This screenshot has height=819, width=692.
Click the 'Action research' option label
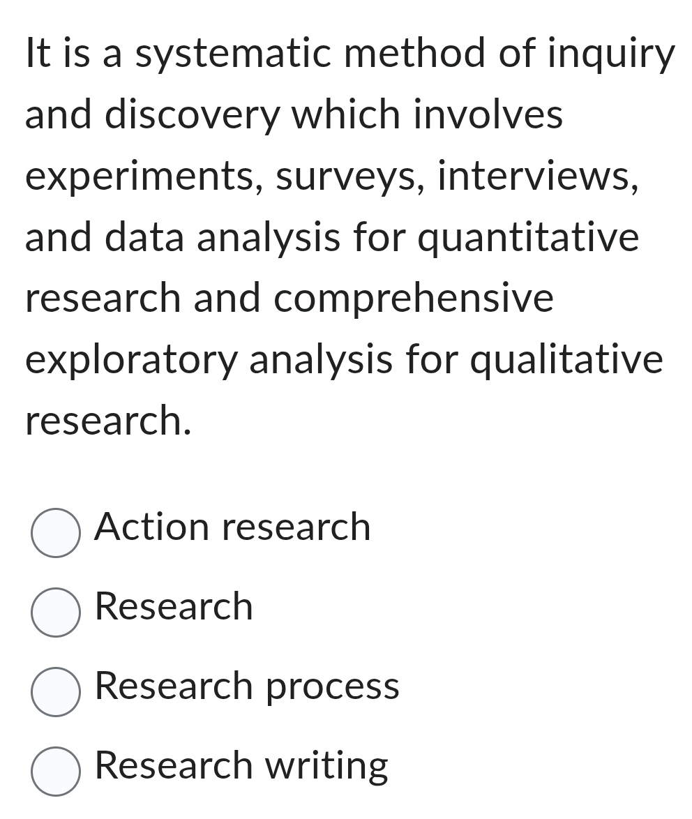tap(232, 527)
